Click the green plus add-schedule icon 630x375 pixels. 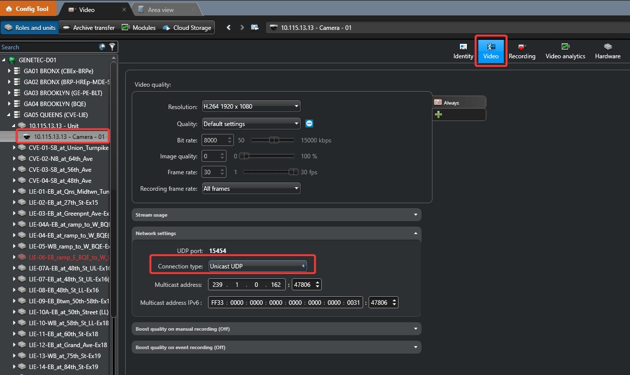438,115
